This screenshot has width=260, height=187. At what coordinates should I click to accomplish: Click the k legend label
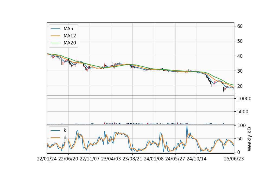(x=65, y=130)
